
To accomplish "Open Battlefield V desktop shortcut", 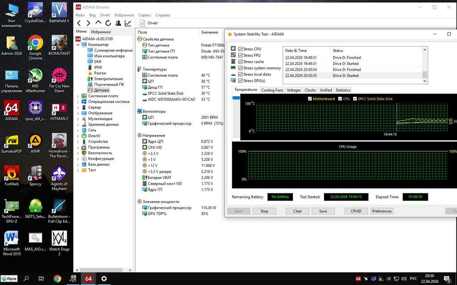I will (x=59, y=12).
